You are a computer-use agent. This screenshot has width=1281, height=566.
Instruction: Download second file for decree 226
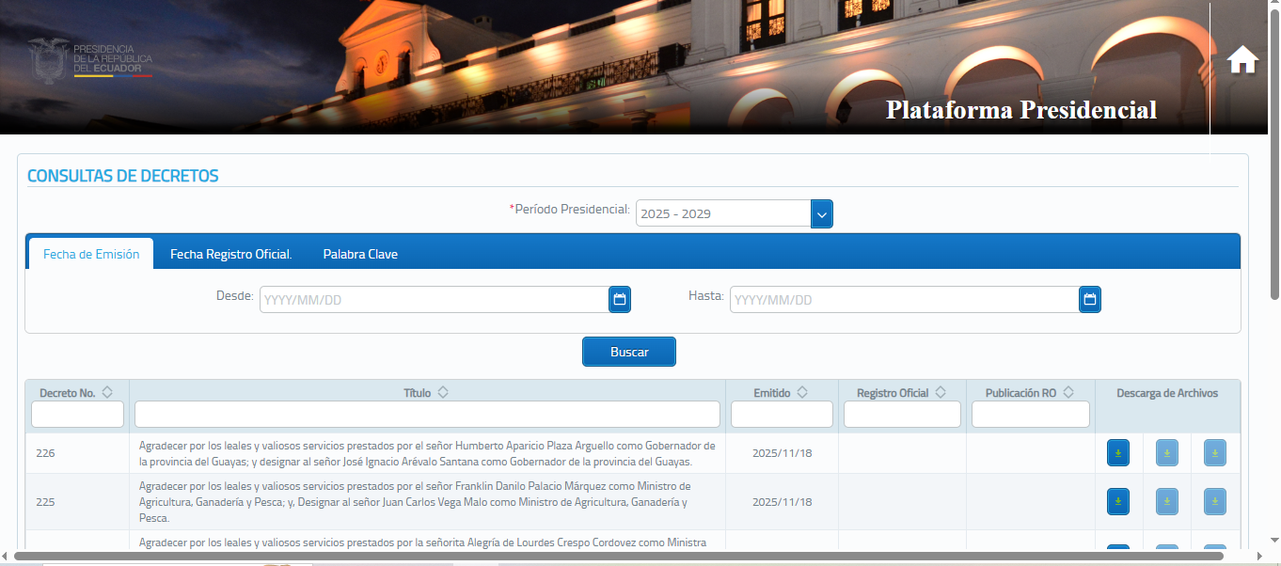pyautogui.click(x=1166, y=453)
